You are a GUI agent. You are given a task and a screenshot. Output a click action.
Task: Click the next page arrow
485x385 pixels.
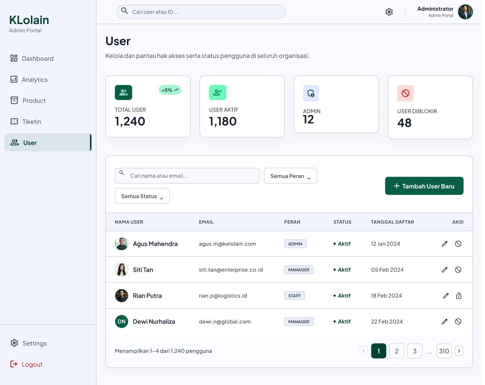[x=459, y=351]
